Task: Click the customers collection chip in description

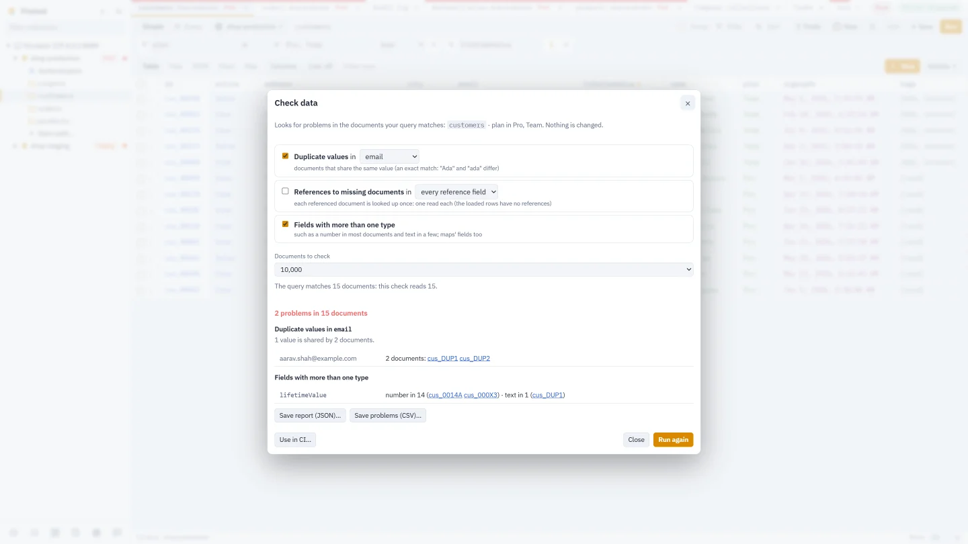Action: pos(467,125)
